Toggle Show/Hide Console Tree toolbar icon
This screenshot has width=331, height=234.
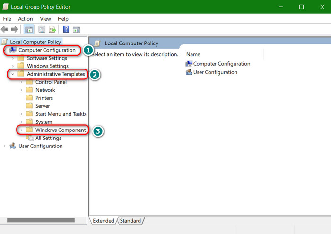pyautogui.click(x=28, y=29)
